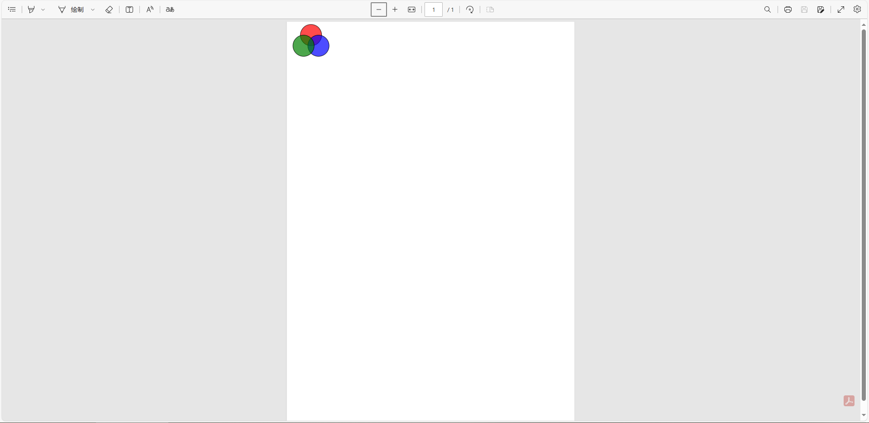The image size is (869, 423).
Task: Select the eraser tool
Action: point(109,10)
